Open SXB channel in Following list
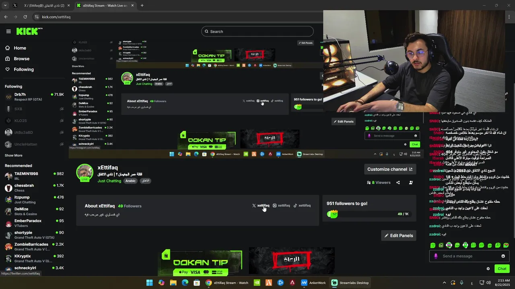The width and height of the screenshot is (515, 289). coord(34,109)
